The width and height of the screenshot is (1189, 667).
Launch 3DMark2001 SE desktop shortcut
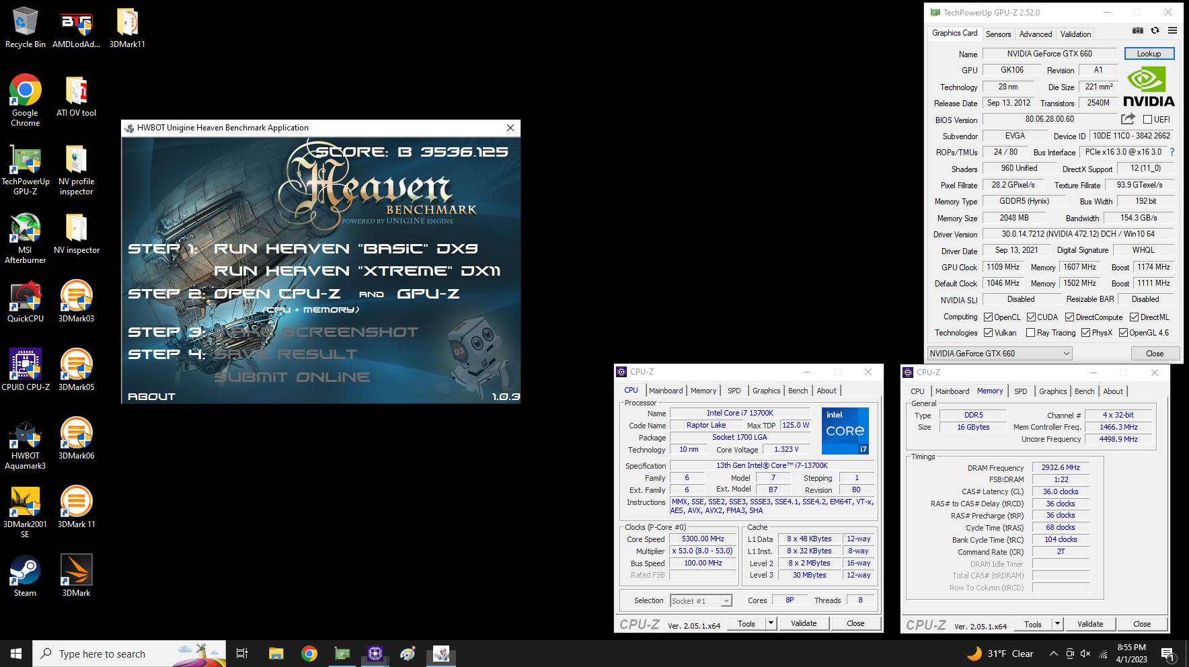[x=26, y=512]
